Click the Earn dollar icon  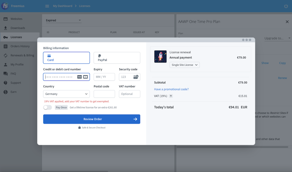point(5,92)
